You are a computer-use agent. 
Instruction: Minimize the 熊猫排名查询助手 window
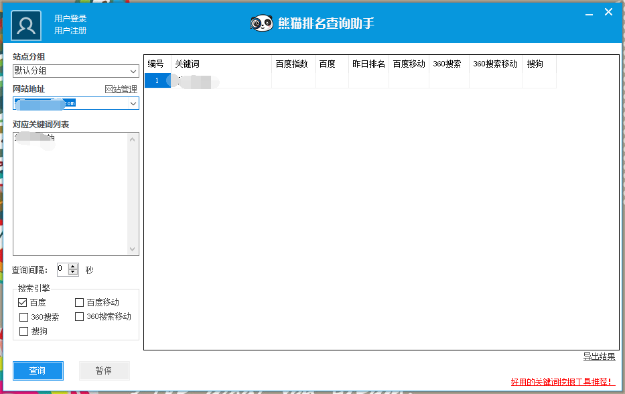[589, 13]
